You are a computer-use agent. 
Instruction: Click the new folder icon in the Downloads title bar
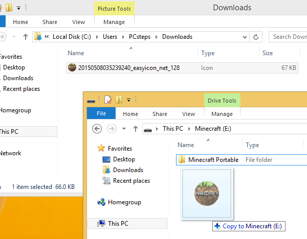tap(9, 8)
